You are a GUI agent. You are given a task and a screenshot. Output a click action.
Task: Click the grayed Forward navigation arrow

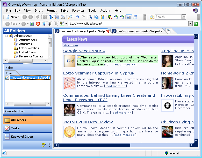(x=24, y=24)
